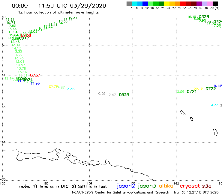
Task: Click the green time label 0328
Action: tap(204, 17)
